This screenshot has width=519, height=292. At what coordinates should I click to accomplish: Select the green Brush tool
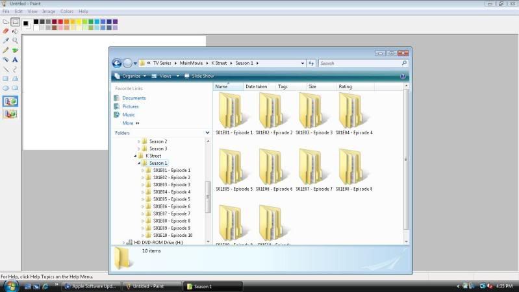pos(15,50)
